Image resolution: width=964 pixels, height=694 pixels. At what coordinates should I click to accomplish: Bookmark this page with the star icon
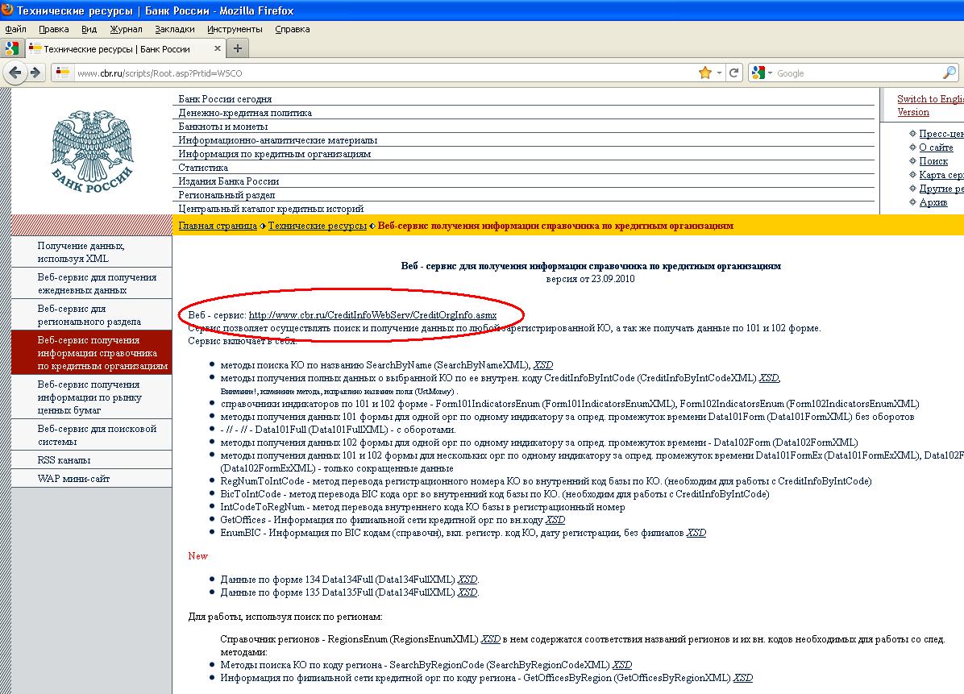(x=704, y=73)
